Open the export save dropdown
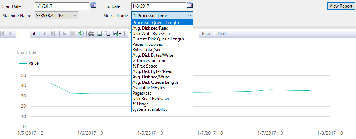Image resolution: width=356 pixels, height=139 pixels. coord(117,34)
